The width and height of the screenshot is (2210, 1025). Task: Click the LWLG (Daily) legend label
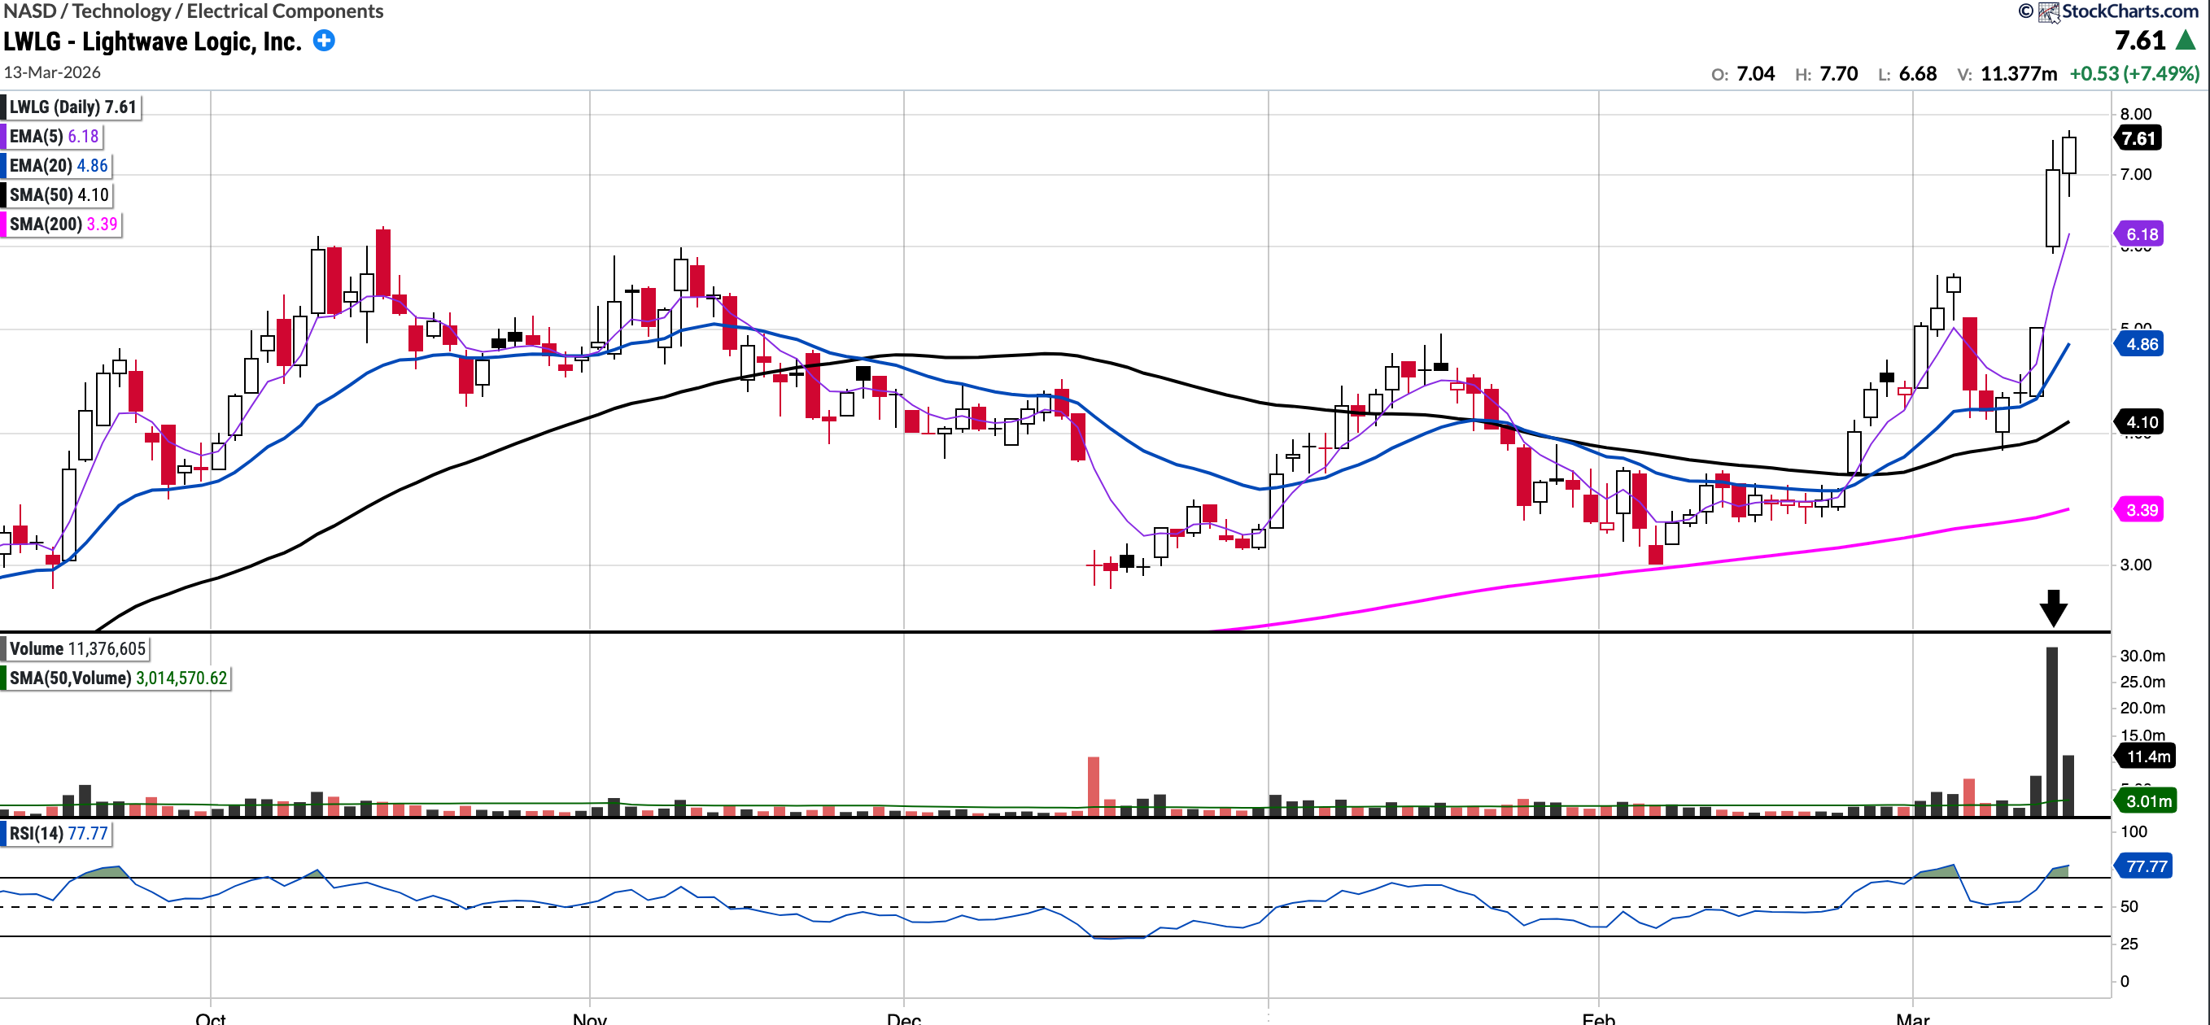(73, 107)
